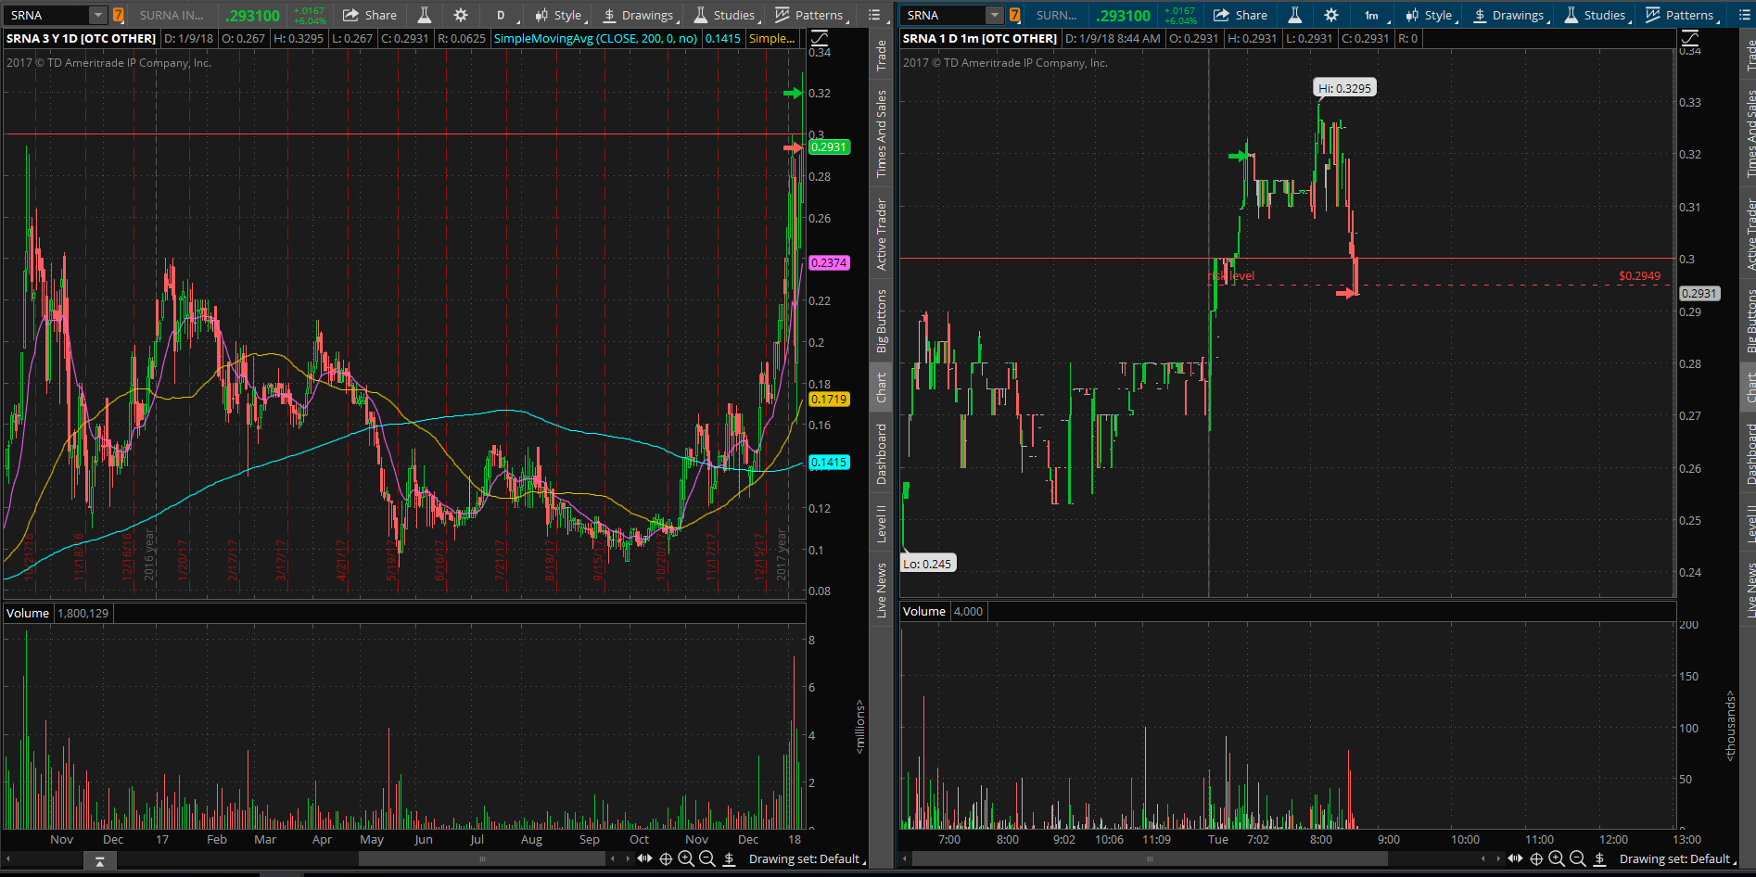The width and height of the screenshot is (1756, 877).
Task: Zoom out on the left chart
Action: (706, 858)
